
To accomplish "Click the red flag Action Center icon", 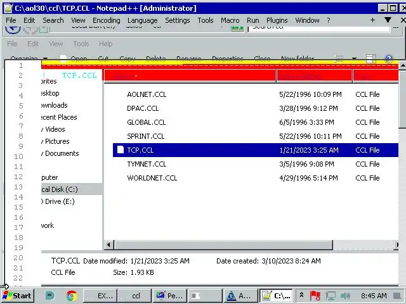I will coord(315,296).
